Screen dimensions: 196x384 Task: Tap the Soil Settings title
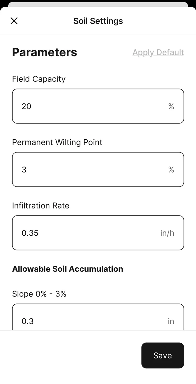click(x=98, y=21)
